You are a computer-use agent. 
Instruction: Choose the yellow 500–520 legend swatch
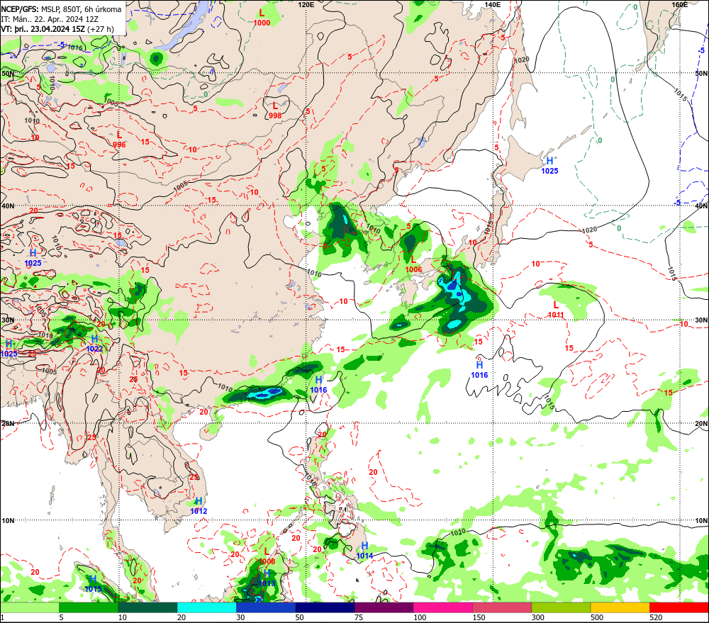(620, 607)
